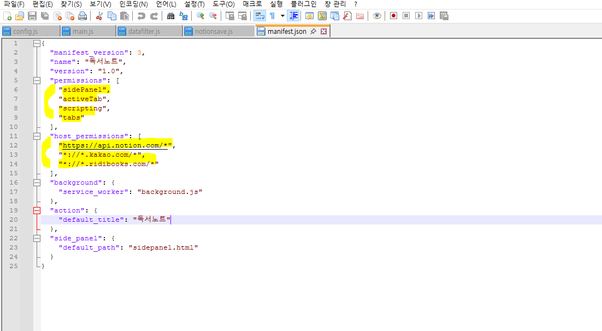Collapse the "host_permissions" fold marker
The image size is (602, 331).
37,137
